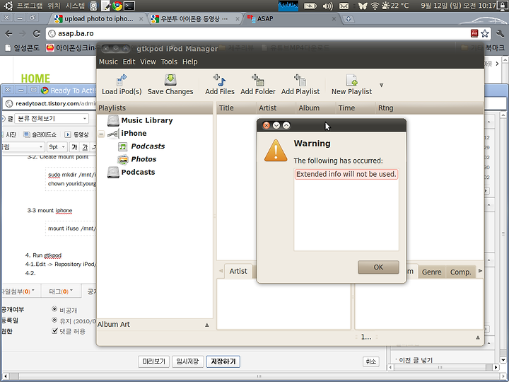The image size is (509, 382).
Task: Click the wifi network indicator
Action: point(375,6)
